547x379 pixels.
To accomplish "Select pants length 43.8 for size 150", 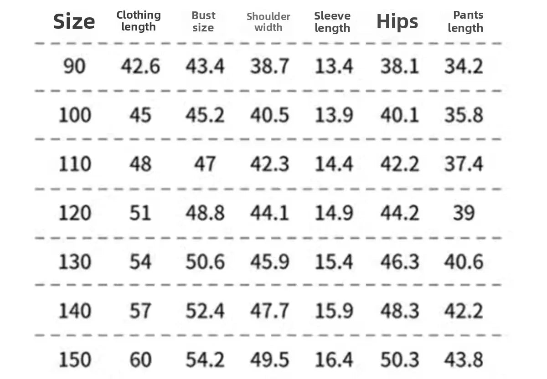I will (x=464, y=360).
